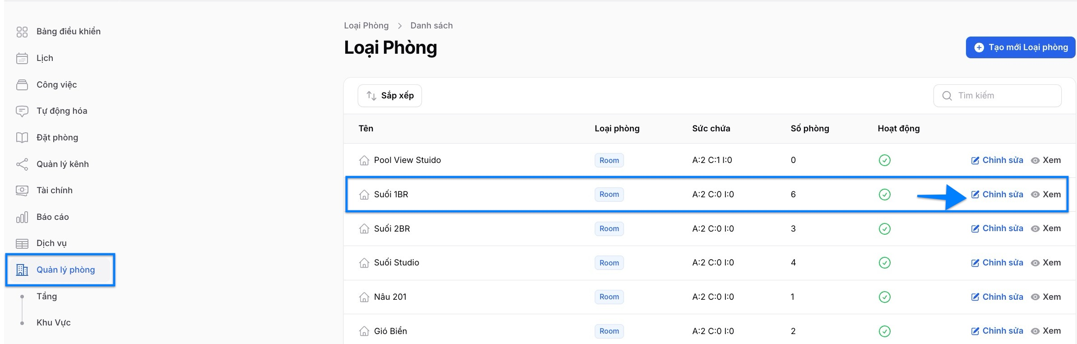Click the Quản lý kênh share icon

[x=22, y=164]
